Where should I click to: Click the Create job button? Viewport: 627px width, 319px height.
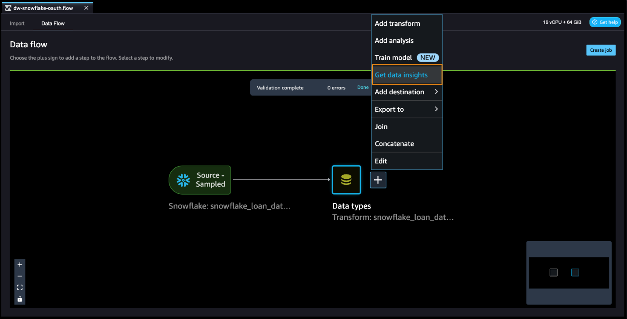click(601, 50)
